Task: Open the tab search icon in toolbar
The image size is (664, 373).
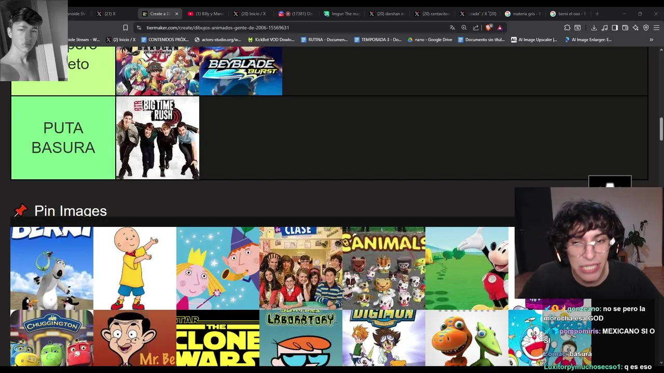Action: (x=577, y=27)
